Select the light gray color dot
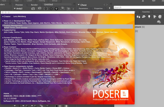 60,106
